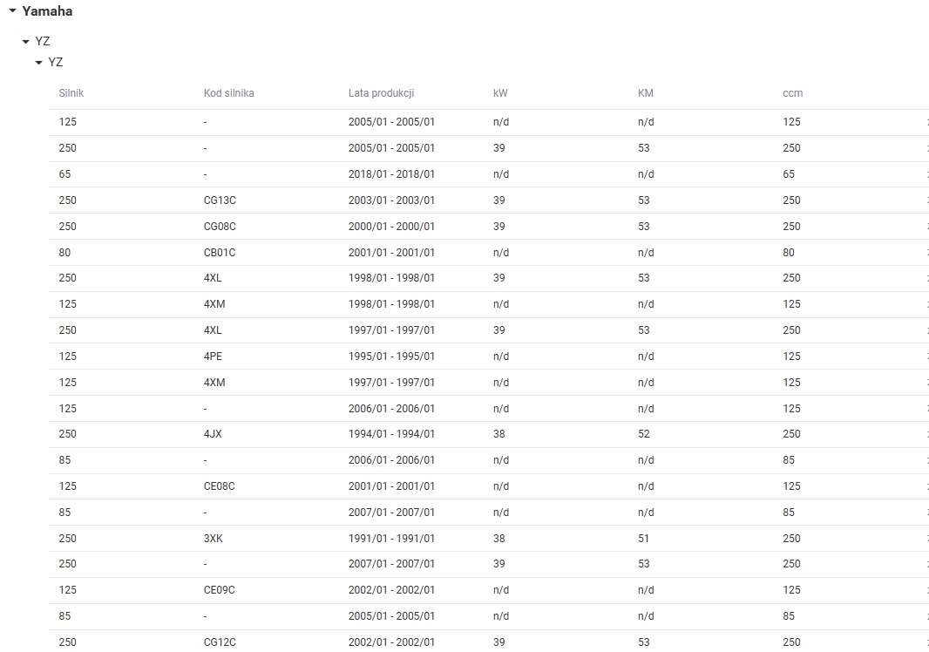This screenshot has width=929, height=652.
Task: Select engine code 4JX
Action: coord(213,434)
